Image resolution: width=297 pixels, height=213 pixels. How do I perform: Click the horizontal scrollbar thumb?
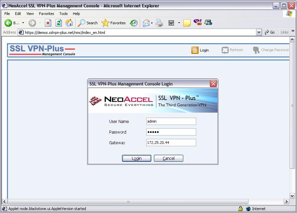coord(128,202)
